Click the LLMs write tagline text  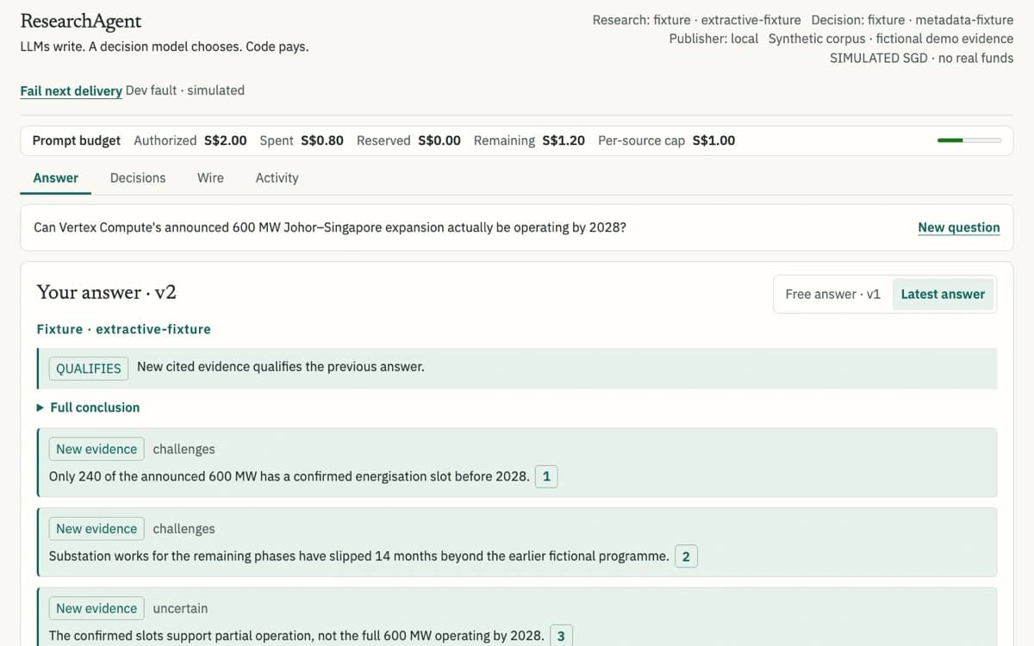pos(165,47)
